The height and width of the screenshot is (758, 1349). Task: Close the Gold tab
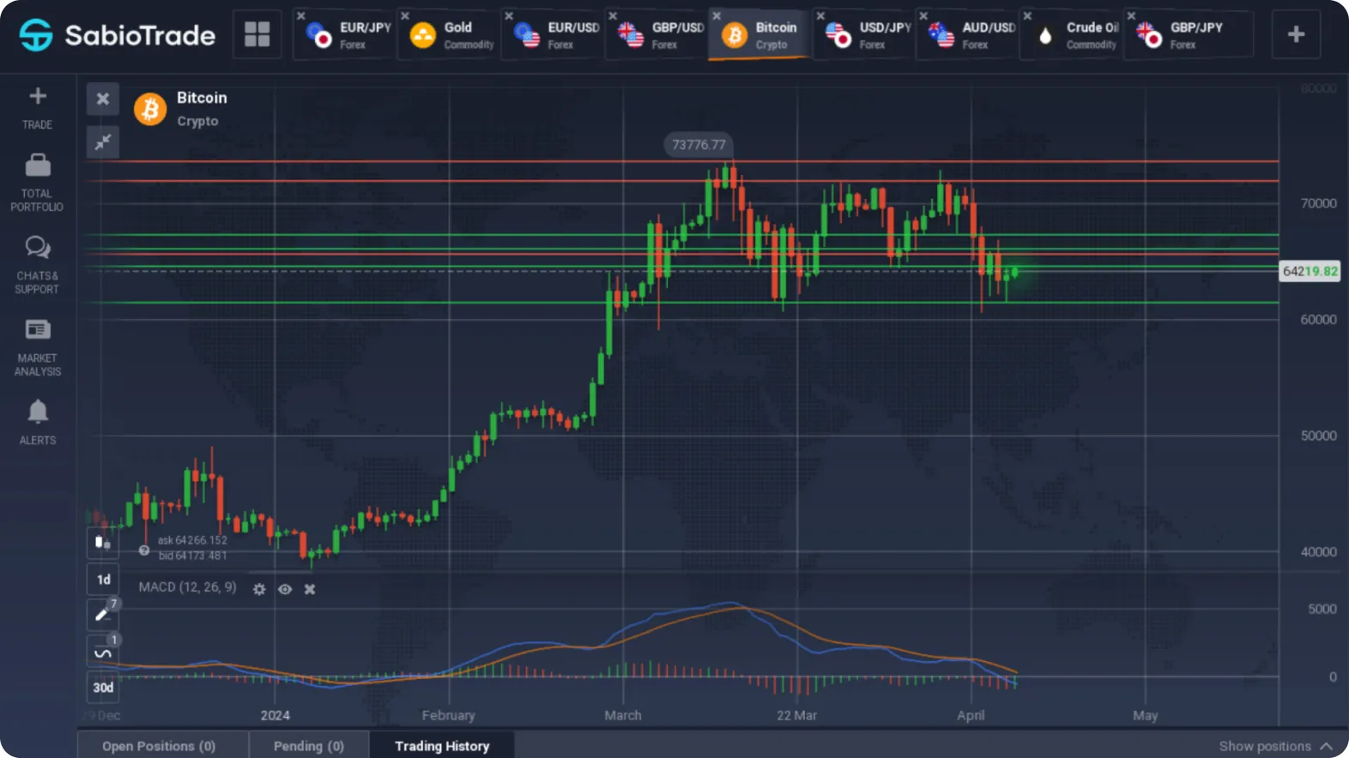[405, 15]
